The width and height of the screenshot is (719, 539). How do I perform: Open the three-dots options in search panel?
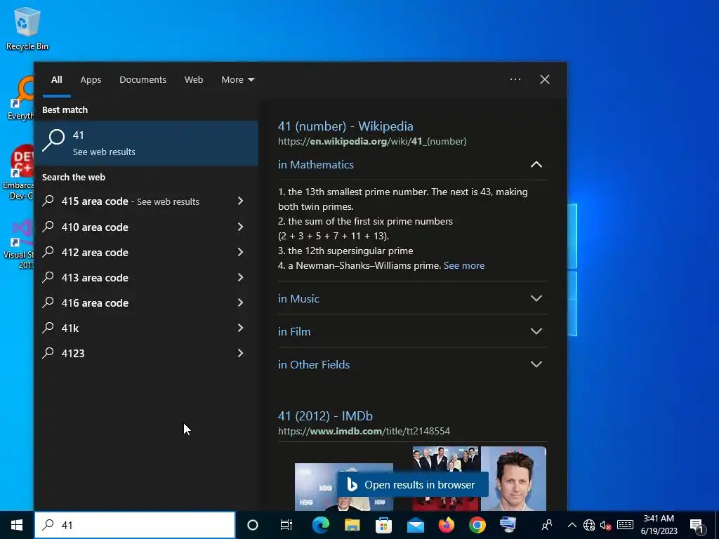pyautogui.click(x=515, y=79)
